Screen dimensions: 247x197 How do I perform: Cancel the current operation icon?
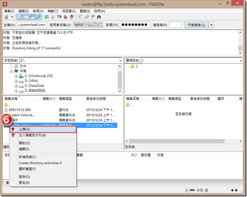point(59,17)
